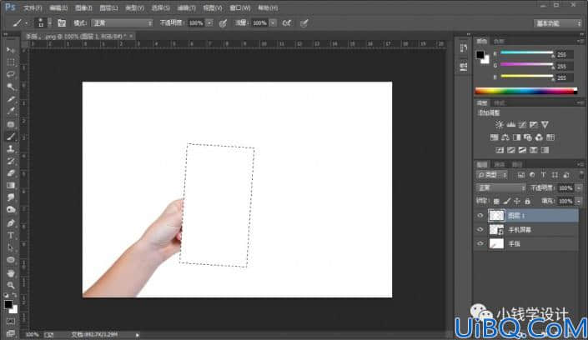Select the Hand tool
Screen dimensions: 588x340
(x=11, y=272)
